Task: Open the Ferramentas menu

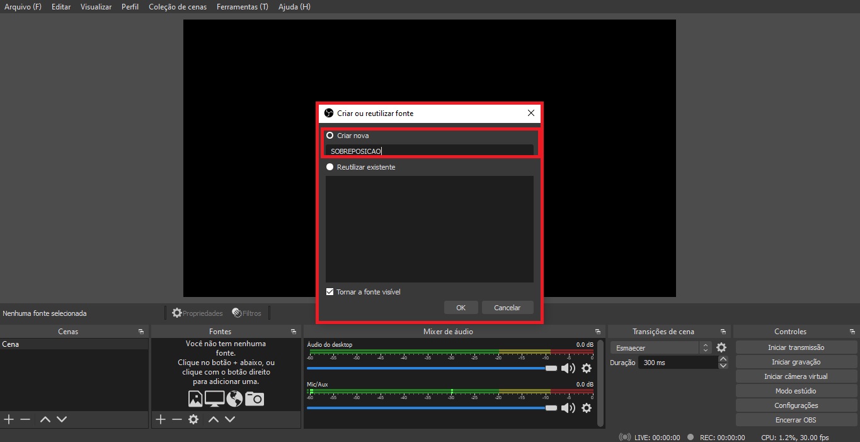Action: (x=242, y=7)
